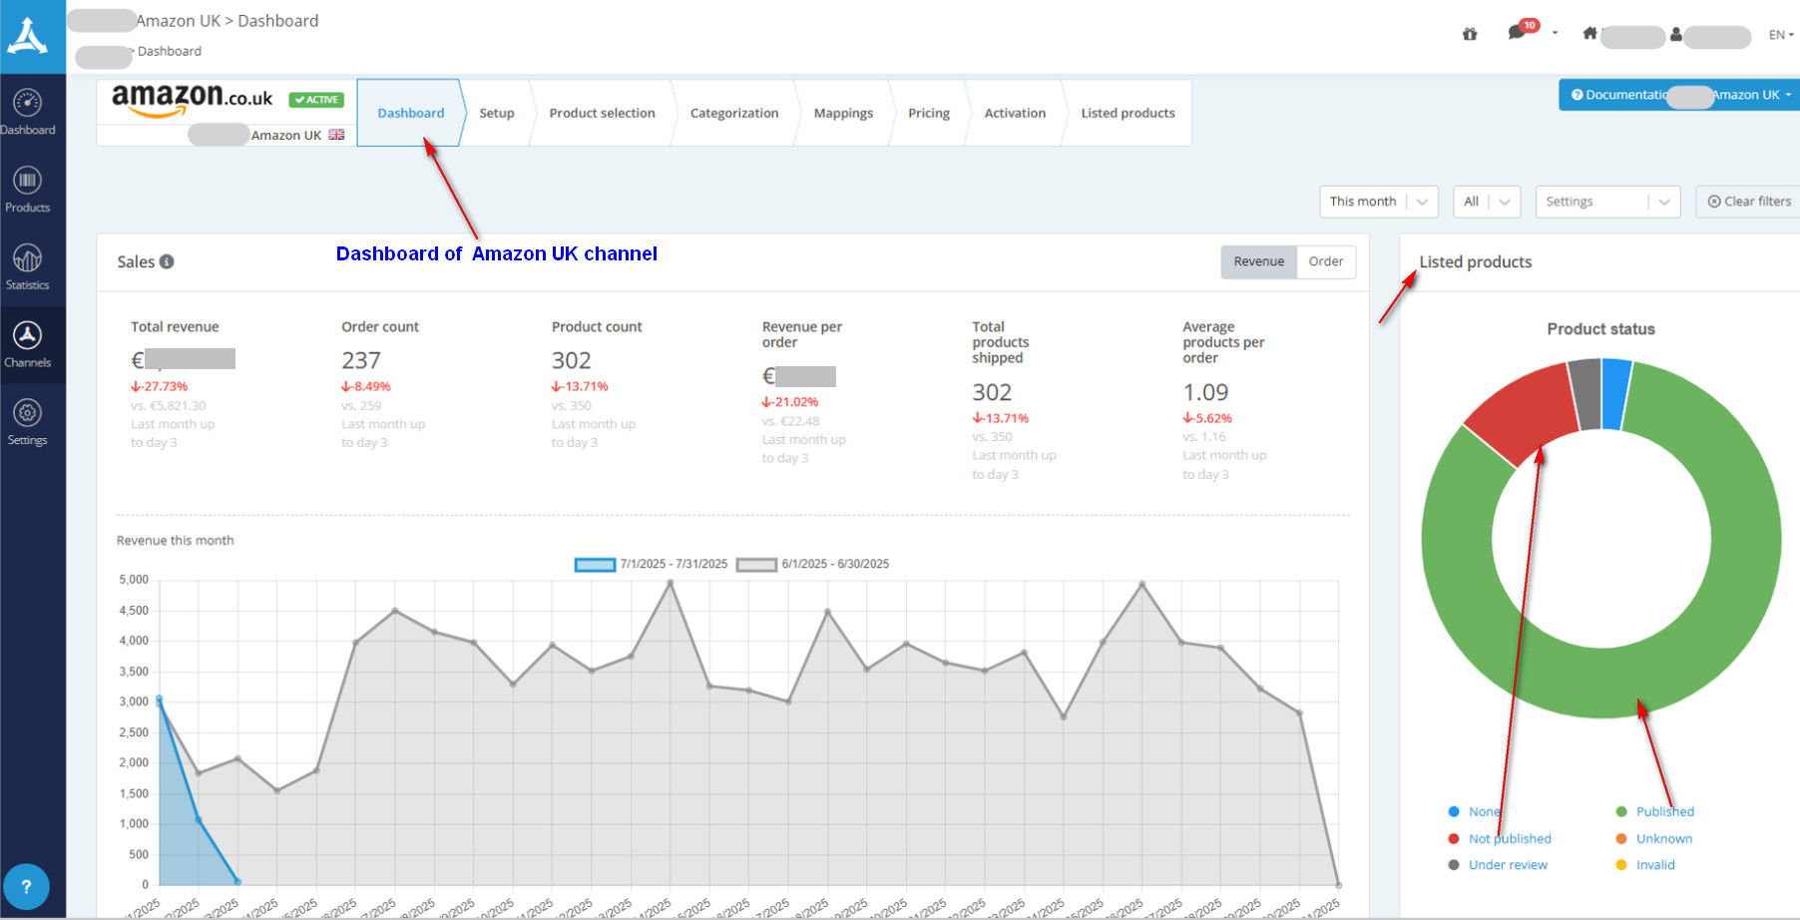Click the help question mark icon bottom left
The width and height of the screenshot is (1800, 920).
tap(27, 886)
